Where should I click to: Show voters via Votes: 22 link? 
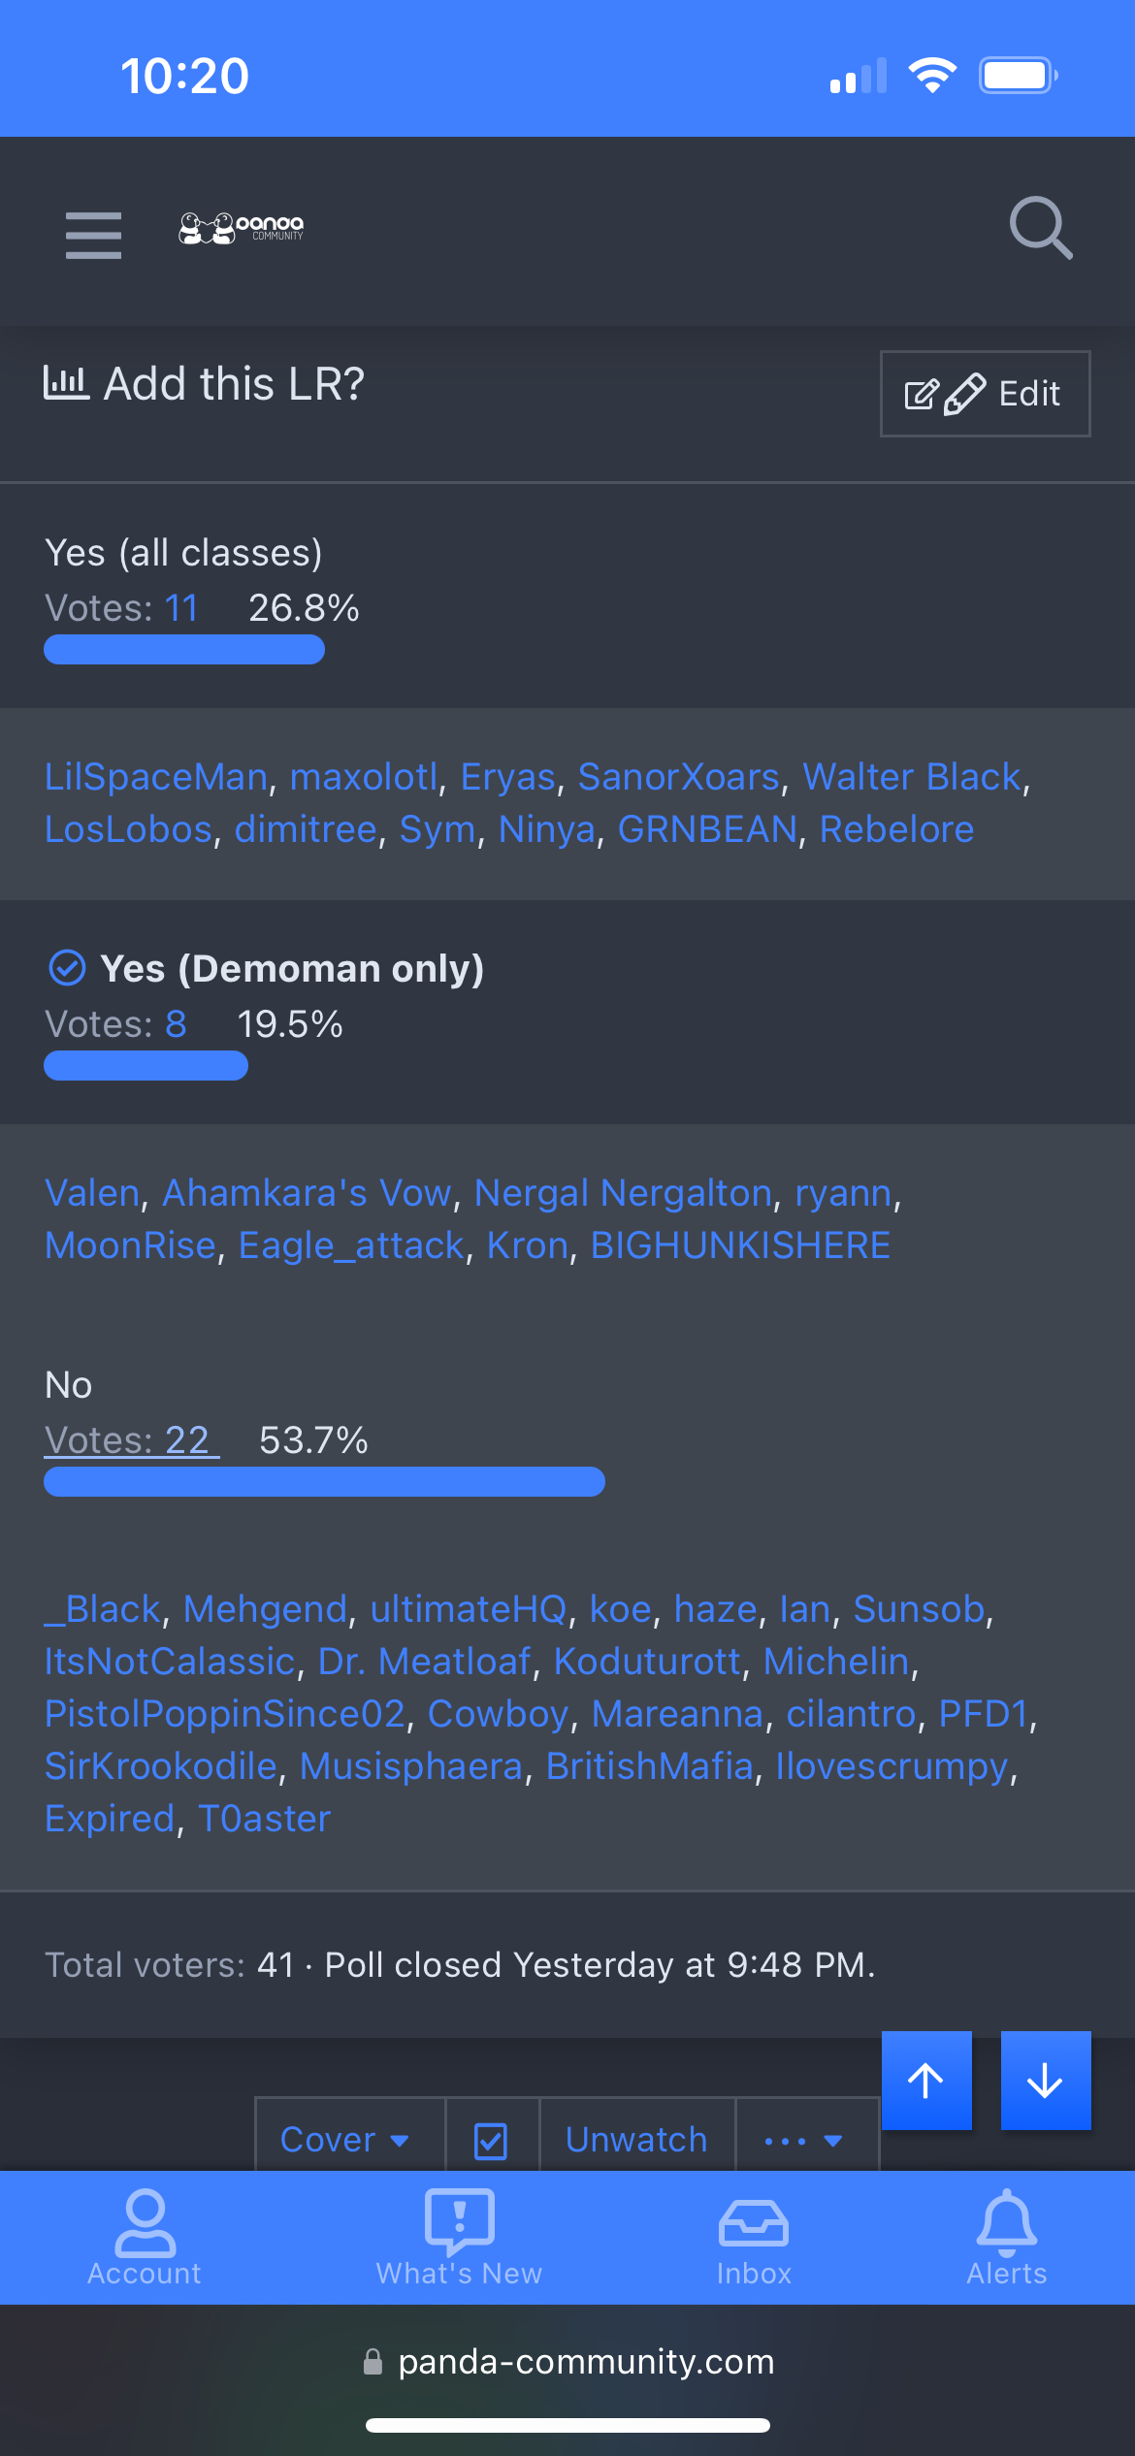pyautogui.click(x=132, y=1440)
